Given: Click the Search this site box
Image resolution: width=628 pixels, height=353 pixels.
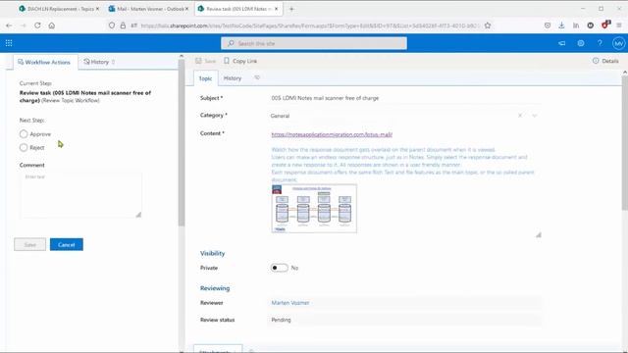Looking at the screenshot, I should coord(314,43).
